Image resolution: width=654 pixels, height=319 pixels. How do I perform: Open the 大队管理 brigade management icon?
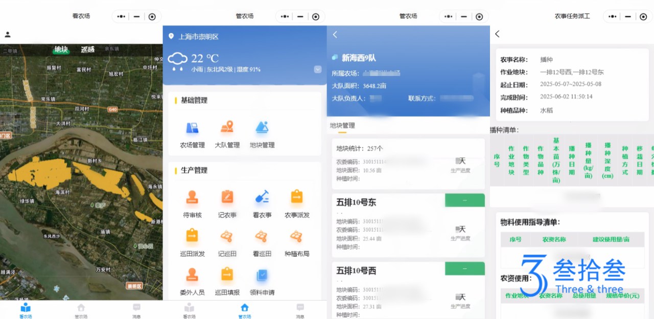228,134
